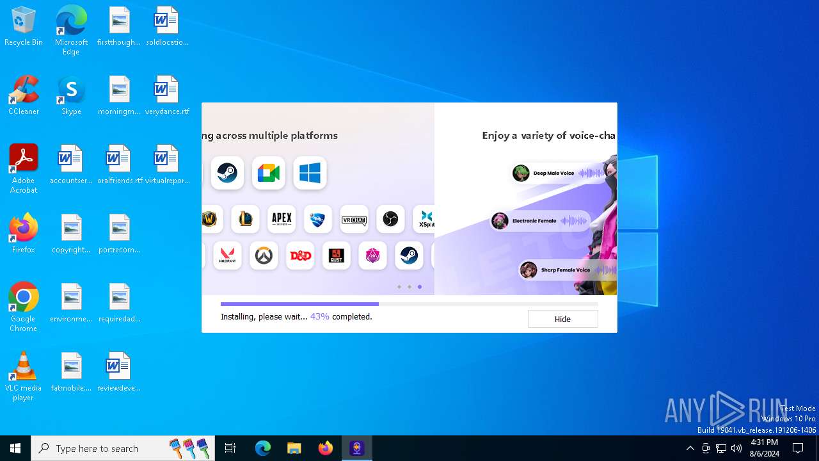Open the taskbar clock and date
The height and width of the screenshot is (461, 819).
[765, 448]
